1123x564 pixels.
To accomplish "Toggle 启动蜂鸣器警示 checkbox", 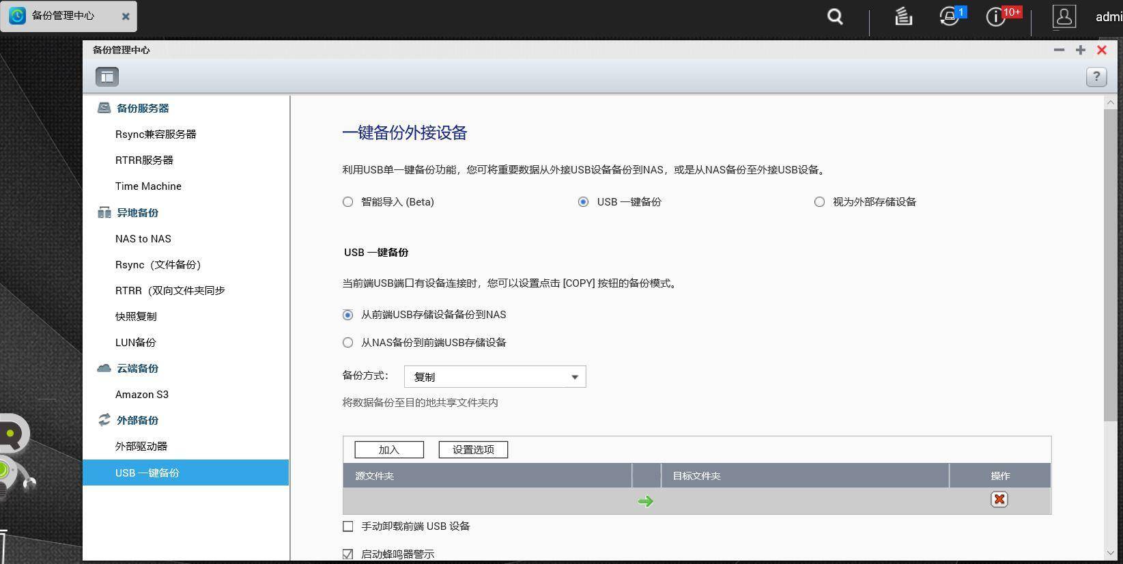I will tap(348, 554).
